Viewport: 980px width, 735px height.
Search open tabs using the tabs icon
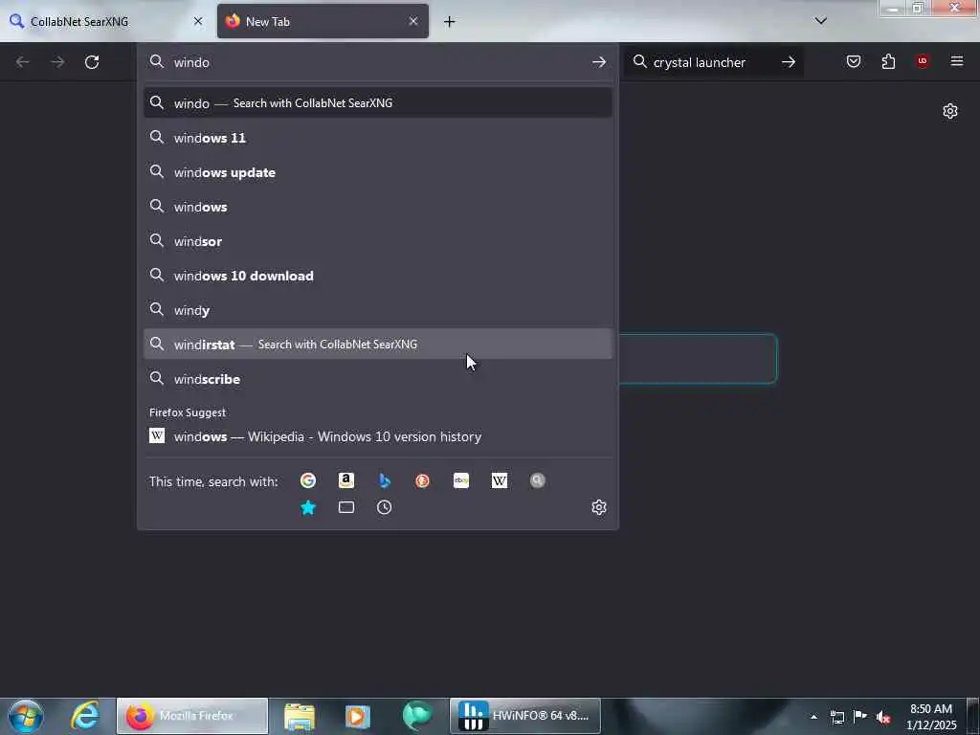coord(346,507)
